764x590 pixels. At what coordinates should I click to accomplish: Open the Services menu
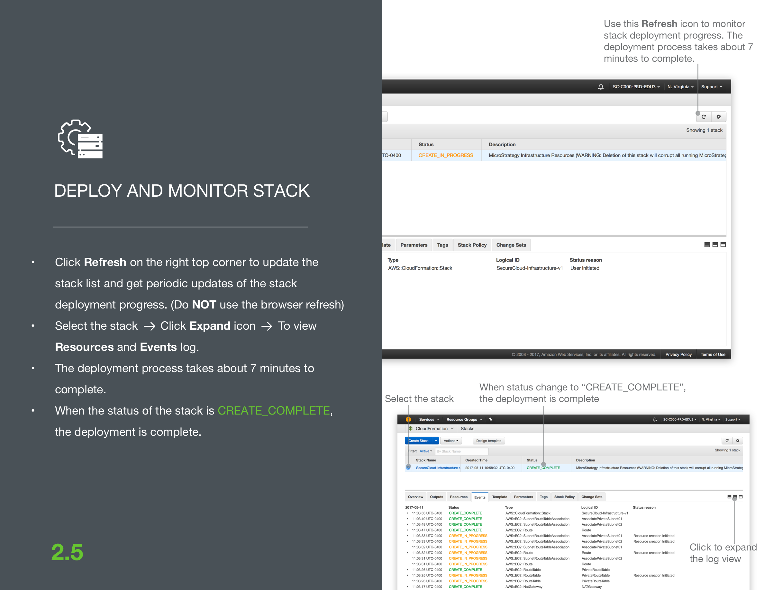[427, 419]
